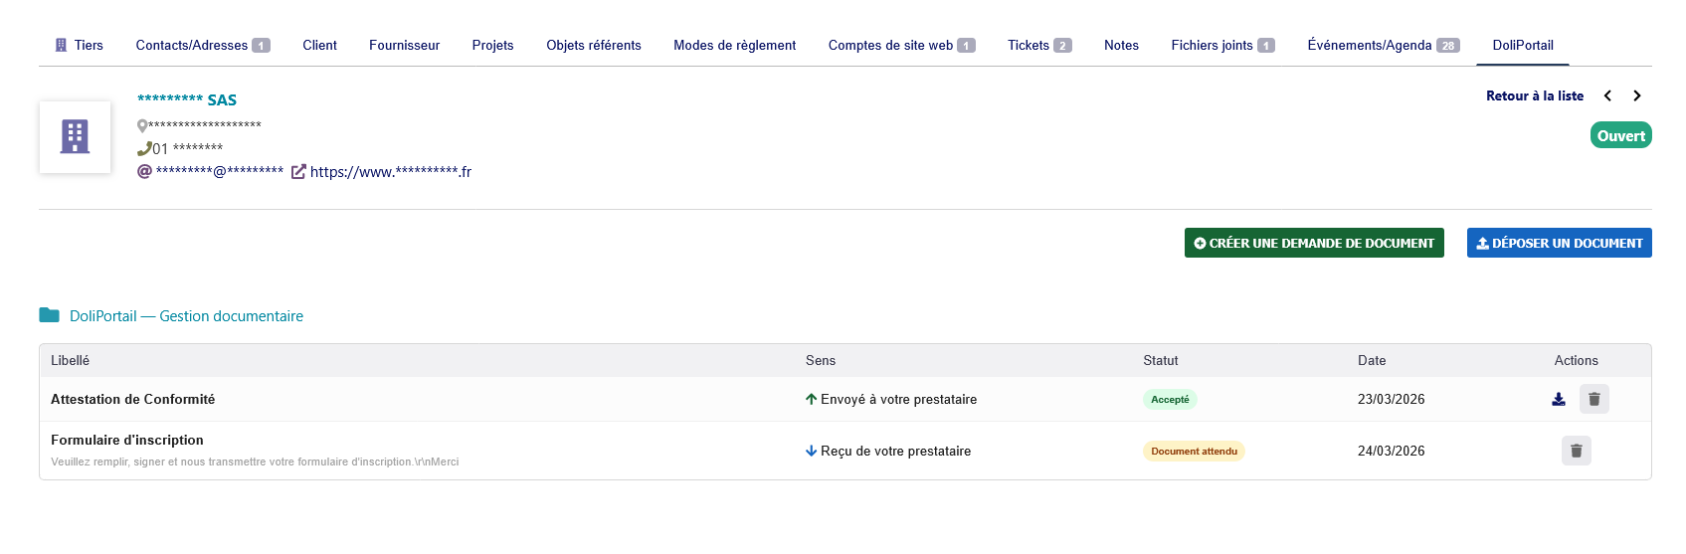The height and width of the screenshot is (554, 1686).
Task: Click the email at-sign icon
Action: (144, 171)
